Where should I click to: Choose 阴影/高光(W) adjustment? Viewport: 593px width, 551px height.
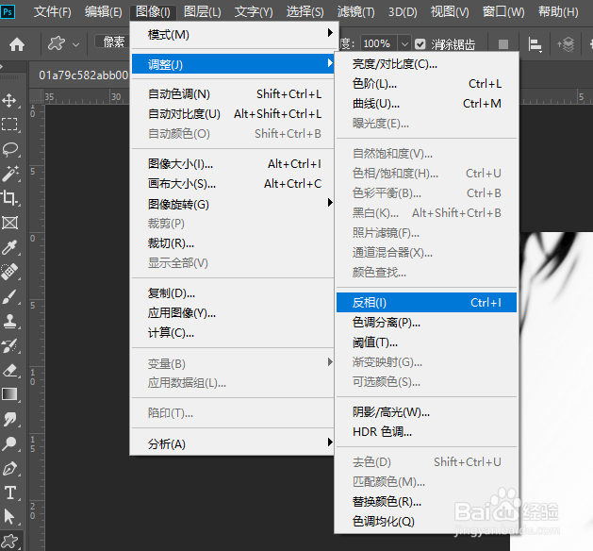coord(426,411)
